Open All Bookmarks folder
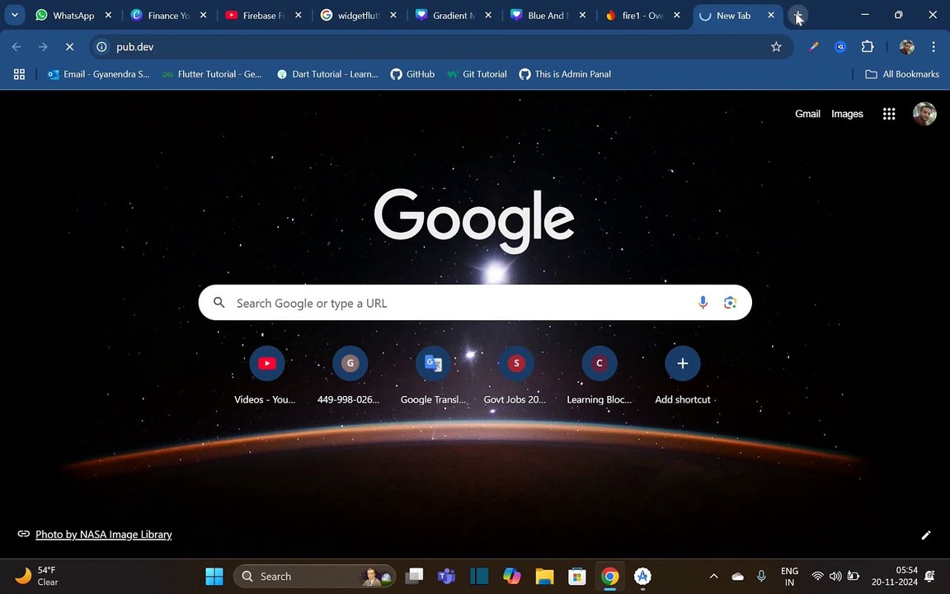 [902, 74]
